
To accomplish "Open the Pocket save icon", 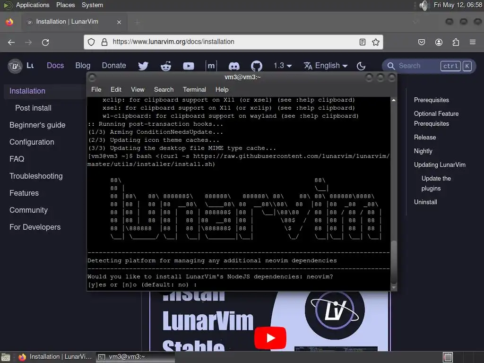I will tap(421, 42).
